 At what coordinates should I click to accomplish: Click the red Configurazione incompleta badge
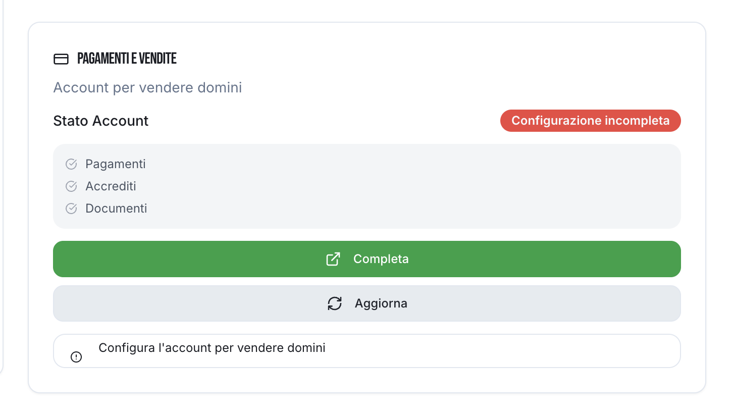[x=590, y=121]
